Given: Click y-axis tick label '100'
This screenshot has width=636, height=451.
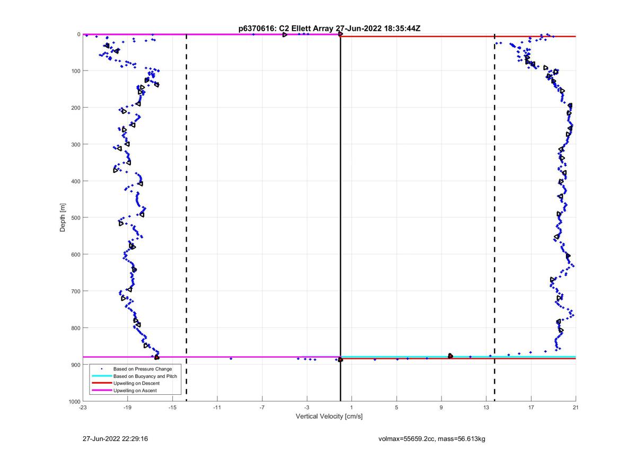Looking at the screenshot, I should click(x=75, y=71).
